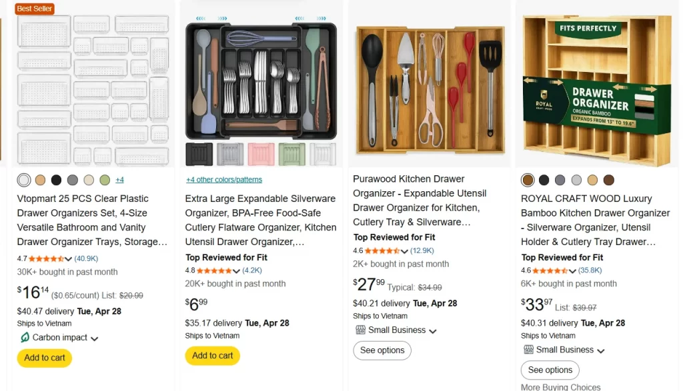Screen dimensions: 683x391
Task: Click the 4.7 star rating on Vtopmart listing
Action: [45, 258]
